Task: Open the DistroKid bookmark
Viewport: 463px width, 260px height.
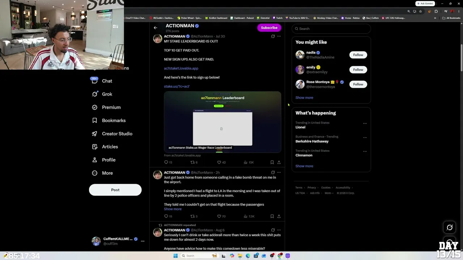Action: [x=263, y=18]
